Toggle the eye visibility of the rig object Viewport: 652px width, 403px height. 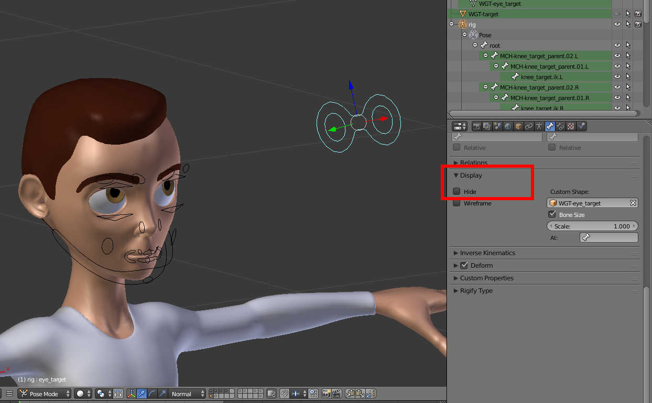point(617,24)
